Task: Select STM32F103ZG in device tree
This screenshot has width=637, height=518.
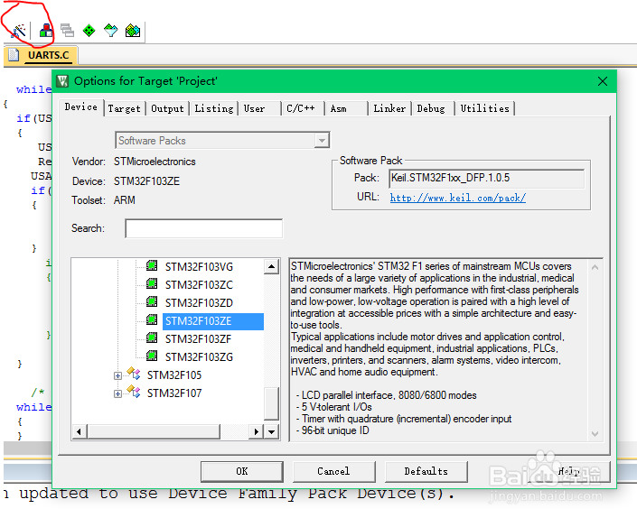Action: tap(199, 357)
